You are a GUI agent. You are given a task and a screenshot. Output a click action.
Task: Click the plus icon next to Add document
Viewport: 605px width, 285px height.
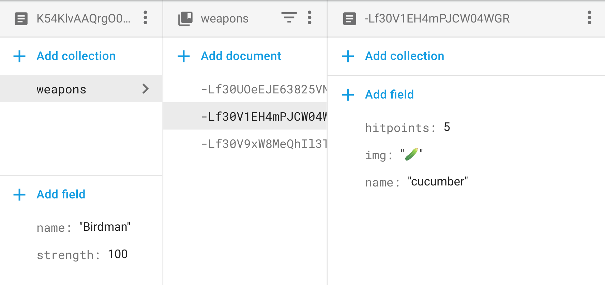(x=184, y=56)
